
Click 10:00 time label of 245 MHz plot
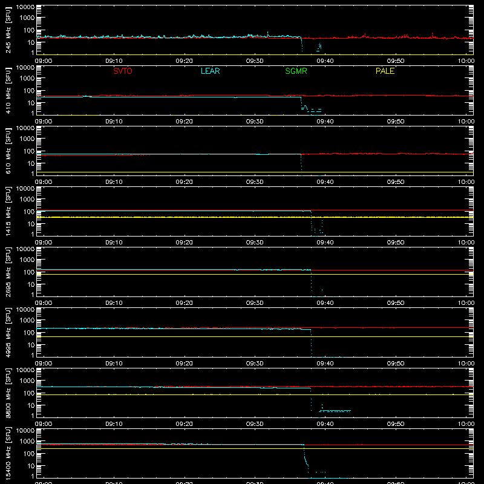click(466, 61)
